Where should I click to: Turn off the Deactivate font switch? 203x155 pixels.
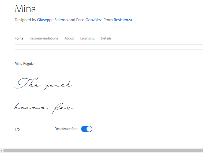tap(87, 129)
